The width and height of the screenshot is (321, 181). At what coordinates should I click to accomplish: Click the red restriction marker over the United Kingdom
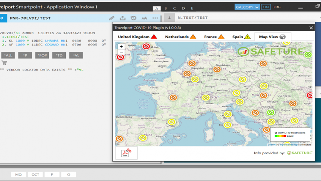pos(146,47)
